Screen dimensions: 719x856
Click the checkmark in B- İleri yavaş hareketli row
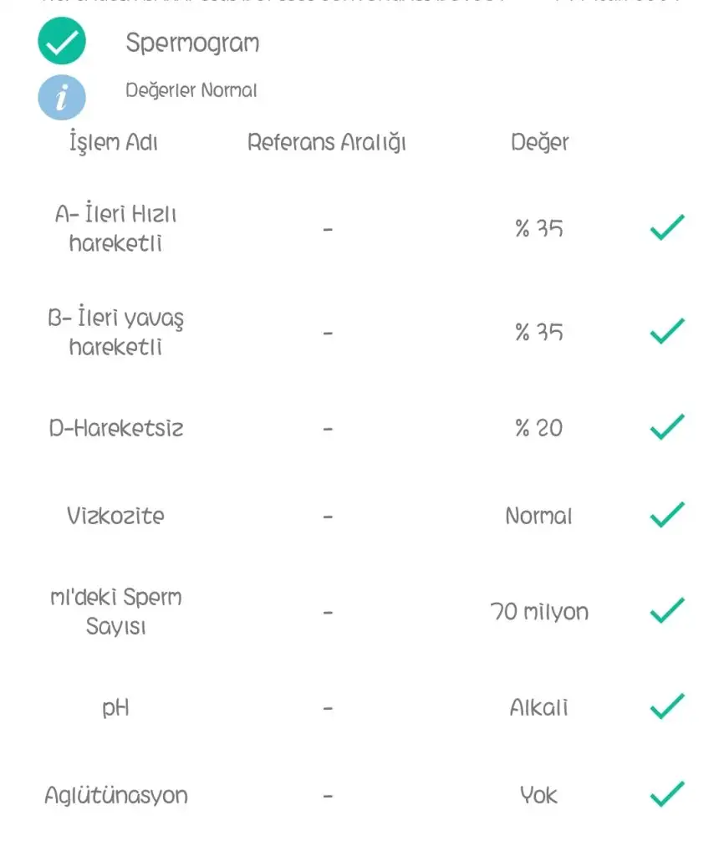click(667, 331)
